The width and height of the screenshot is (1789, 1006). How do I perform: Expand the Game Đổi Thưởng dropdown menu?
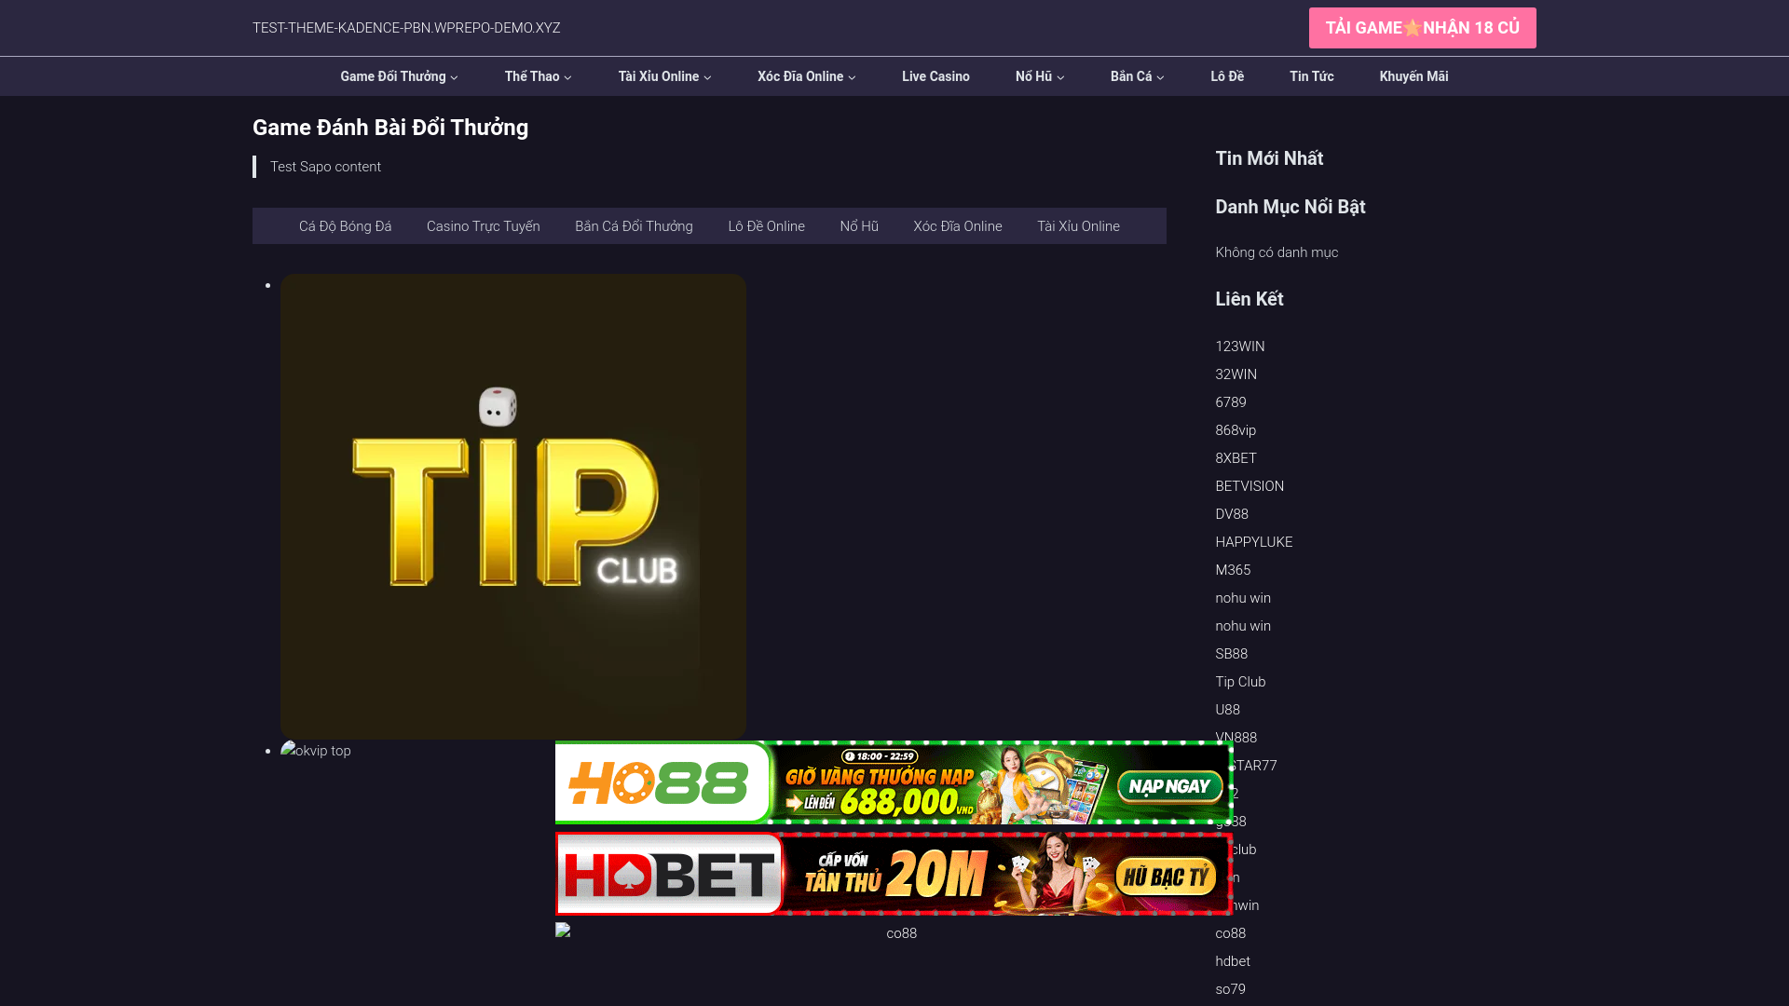coord(399,76)
